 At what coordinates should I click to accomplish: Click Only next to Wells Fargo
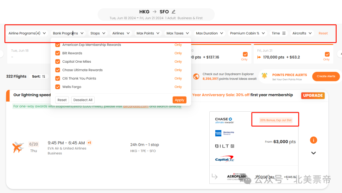click(178, 87)
